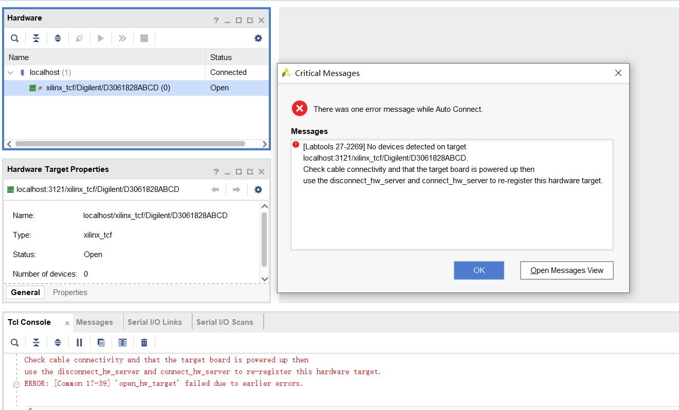The image size is (679, 410).
Task: Collapse ERROR message in Tcl Console
Action: (x=16, y=384)
